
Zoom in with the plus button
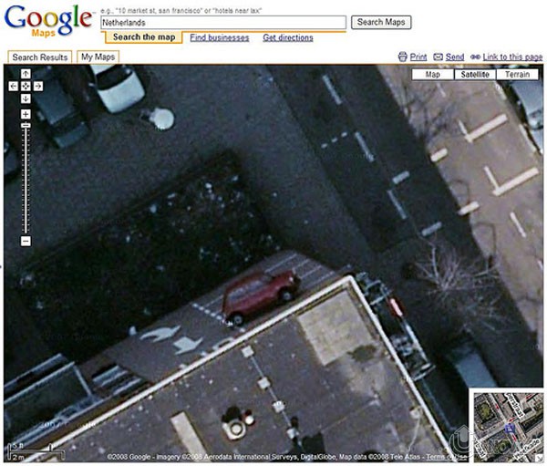click(x=26, y=114)
